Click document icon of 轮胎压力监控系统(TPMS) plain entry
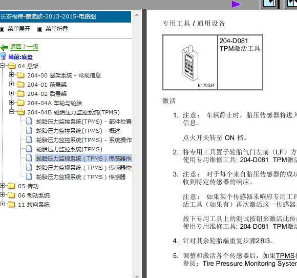Screen dimensions: 297x278 coord(29,149)
